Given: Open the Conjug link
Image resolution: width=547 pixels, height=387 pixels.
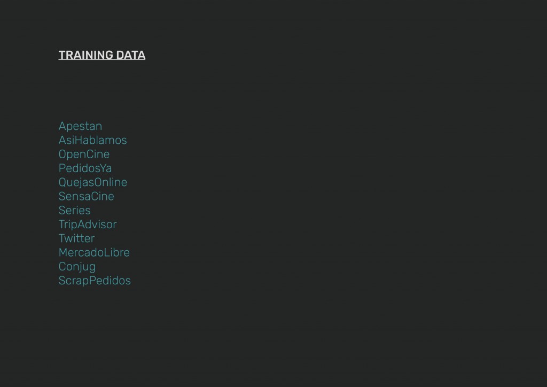Looking at the screenshot, I should pyautogui.click(x=77, y=266).
